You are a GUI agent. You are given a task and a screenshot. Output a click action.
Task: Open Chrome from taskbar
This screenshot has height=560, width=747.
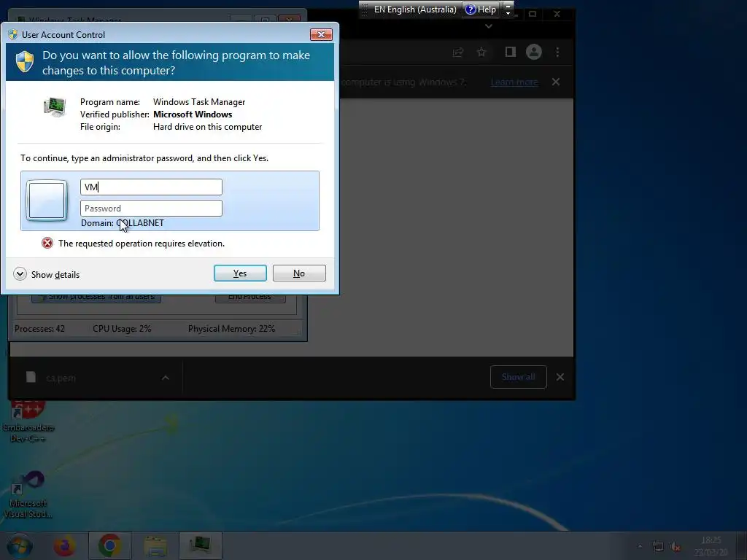109,545
